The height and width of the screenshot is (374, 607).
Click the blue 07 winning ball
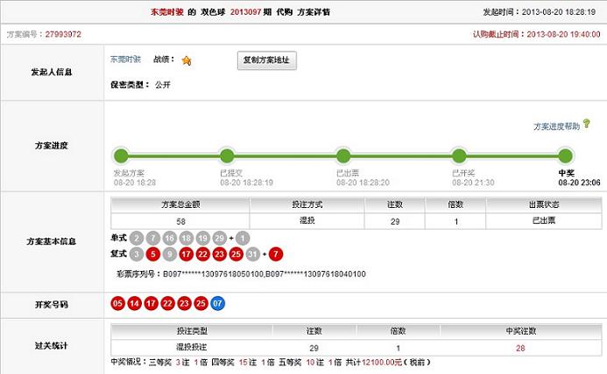(x=218, y=303)
